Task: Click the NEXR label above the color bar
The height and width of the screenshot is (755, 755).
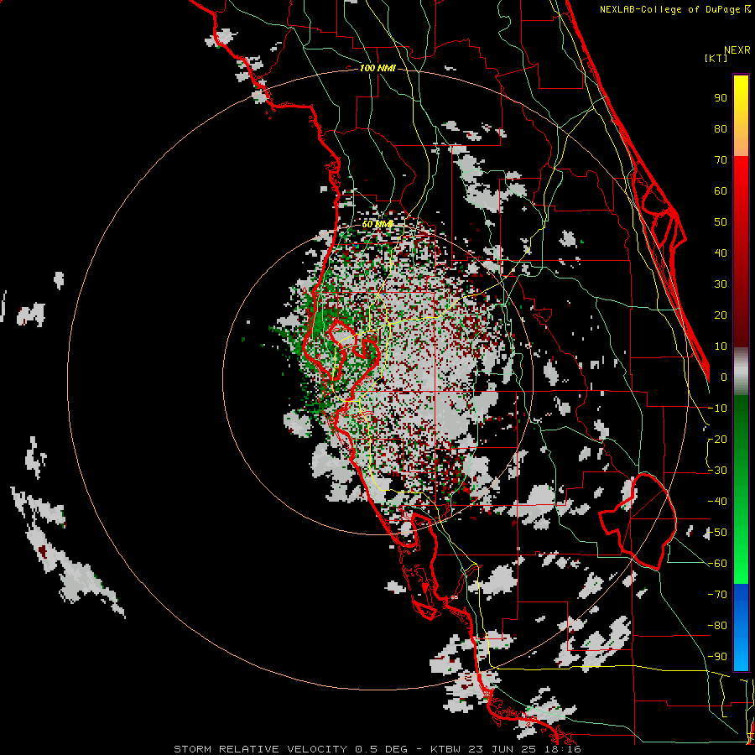Action: (x=737, y=50)
